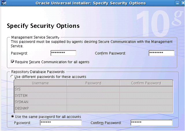
Task: Click the Password cell for SYSMAN
Action: click(x=93, y=102)
